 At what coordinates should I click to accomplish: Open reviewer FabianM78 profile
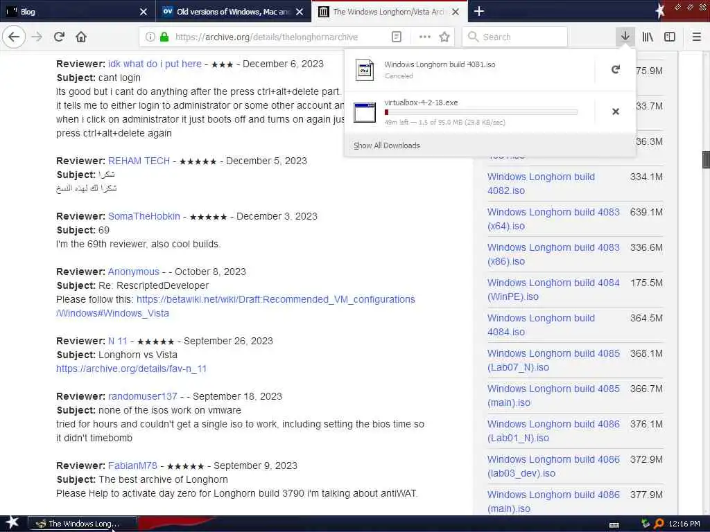[132, 465]
